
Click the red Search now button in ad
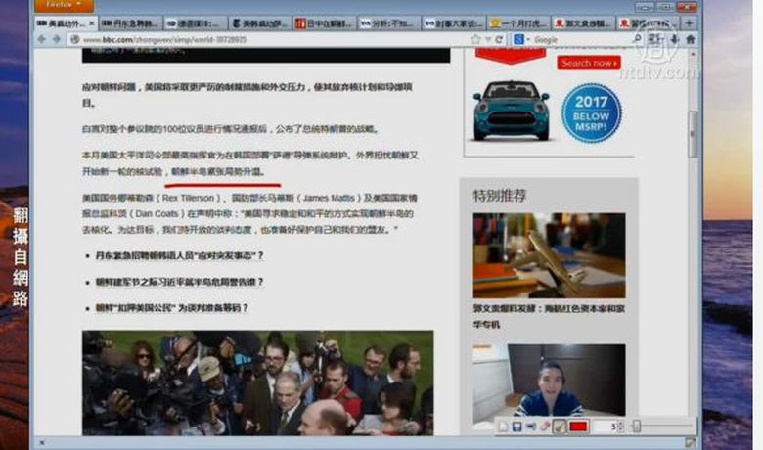589,63
